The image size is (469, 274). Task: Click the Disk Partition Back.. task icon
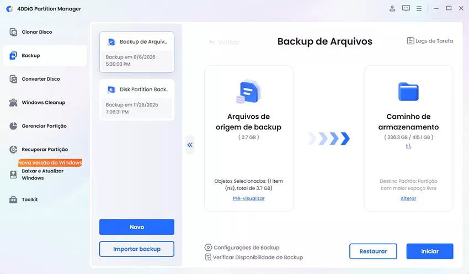point(111,89)
